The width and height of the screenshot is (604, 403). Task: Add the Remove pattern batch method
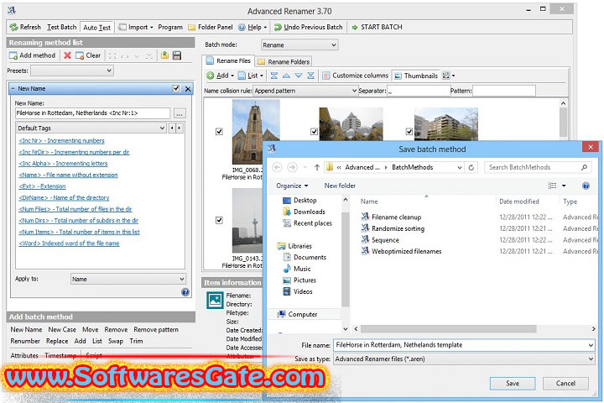pyautogui.click(x=156, y=330)
